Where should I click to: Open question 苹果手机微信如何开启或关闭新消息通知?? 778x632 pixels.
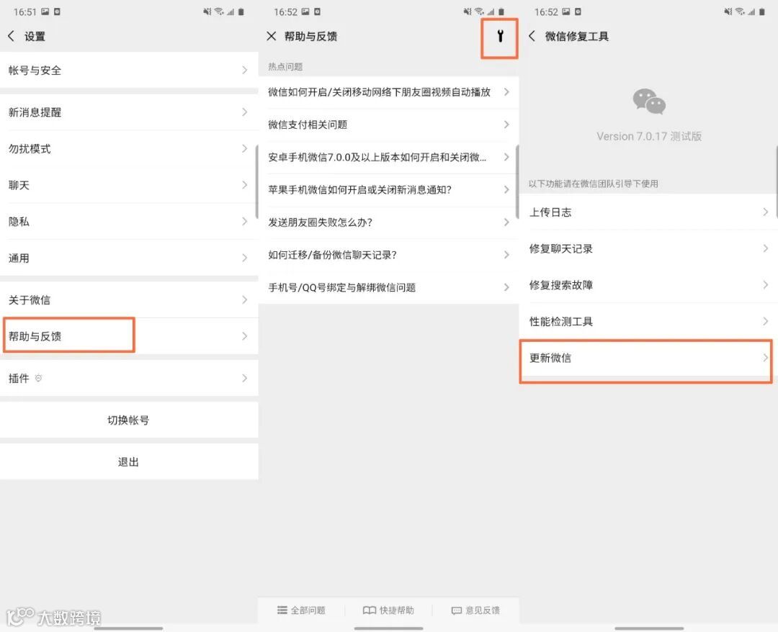coord(388,190)
